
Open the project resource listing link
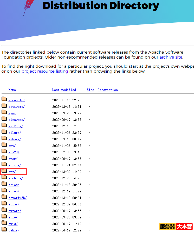45,71
